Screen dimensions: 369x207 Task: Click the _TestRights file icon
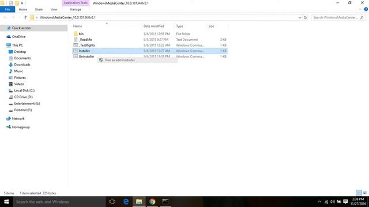76,45
